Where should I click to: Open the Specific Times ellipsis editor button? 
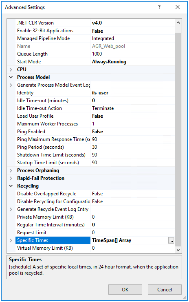171,241
